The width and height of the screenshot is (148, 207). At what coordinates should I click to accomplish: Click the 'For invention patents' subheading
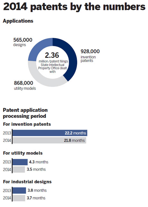pos(27,124)
